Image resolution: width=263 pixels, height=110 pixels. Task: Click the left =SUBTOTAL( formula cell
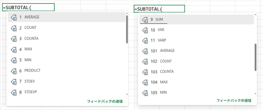(29, 7)
